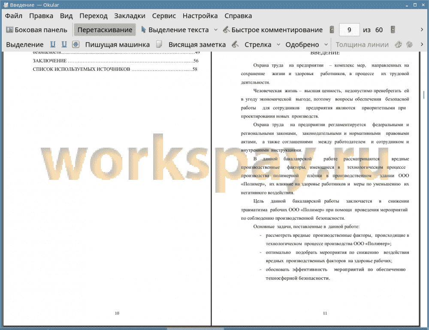
Task: Close the Okular window
Action: coord(423,5)
